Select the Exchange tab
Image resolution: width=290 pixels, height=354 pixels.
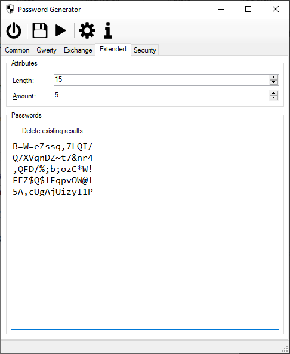tap(78, 50)
